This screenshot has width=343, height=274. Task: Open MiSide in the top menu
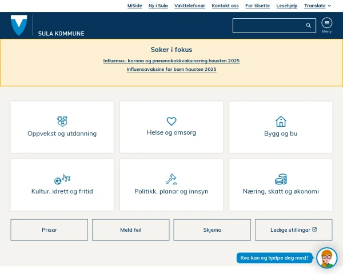134,6
